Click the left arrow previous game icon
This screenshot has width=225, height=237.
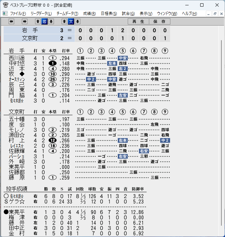[12, 22]
